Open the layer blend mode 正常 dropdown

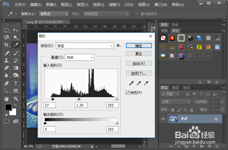click(175, 102)
